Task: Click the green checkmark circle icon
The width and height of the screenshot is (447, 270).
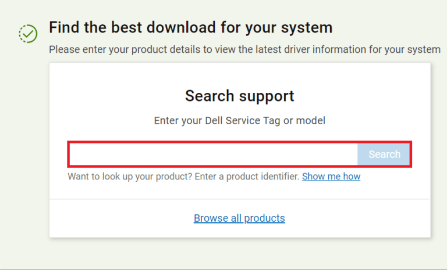Action: tap(28, 34)
